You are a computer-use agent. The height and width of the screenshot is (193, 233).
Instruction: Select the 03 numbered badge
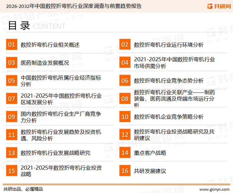tap(11, 63)
